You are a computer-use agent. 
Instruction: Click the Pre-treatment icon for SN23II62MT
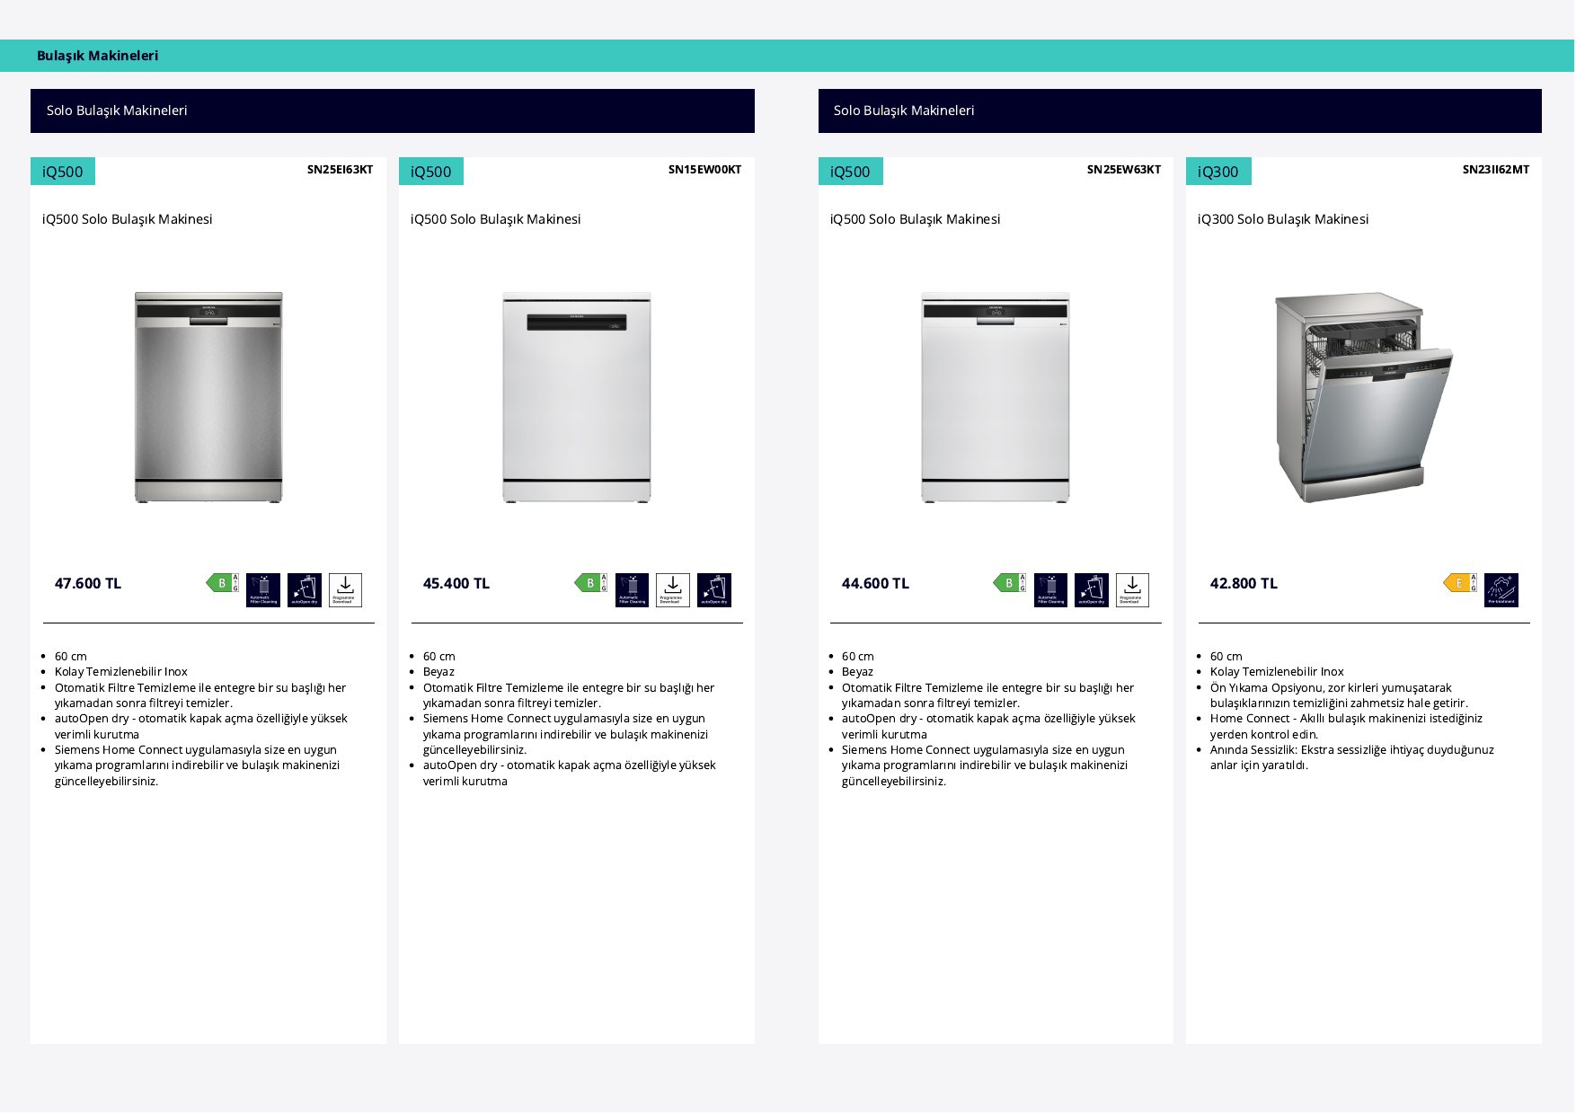[1501, 590]
